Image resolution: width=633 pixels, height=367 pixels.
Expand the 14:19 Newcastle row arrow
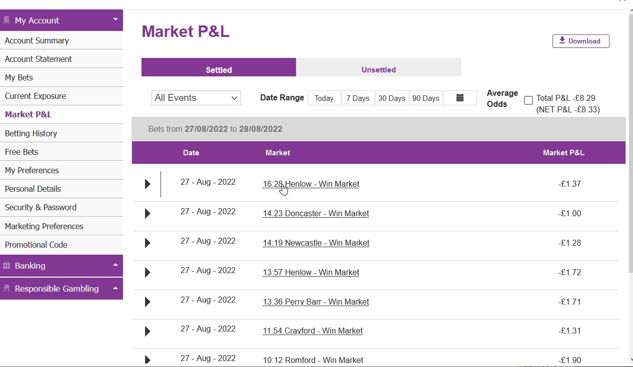pos(147,243)
